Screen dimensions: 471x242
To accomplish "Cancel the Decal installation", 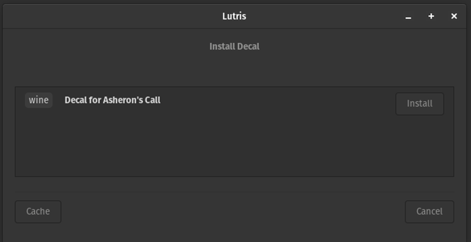I will [x=429, y=211].
